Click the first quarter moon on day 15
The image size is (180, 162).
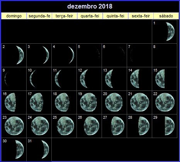point(160,78)
